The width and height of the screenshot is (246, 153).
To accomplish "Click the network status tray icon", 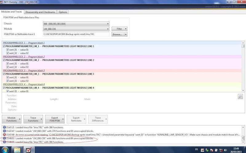I will 221,150.
